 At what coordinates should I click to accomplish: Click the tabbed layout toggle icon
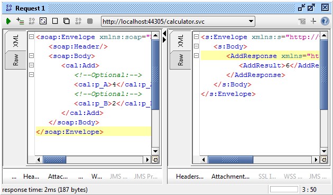click(x=302, y=22)
